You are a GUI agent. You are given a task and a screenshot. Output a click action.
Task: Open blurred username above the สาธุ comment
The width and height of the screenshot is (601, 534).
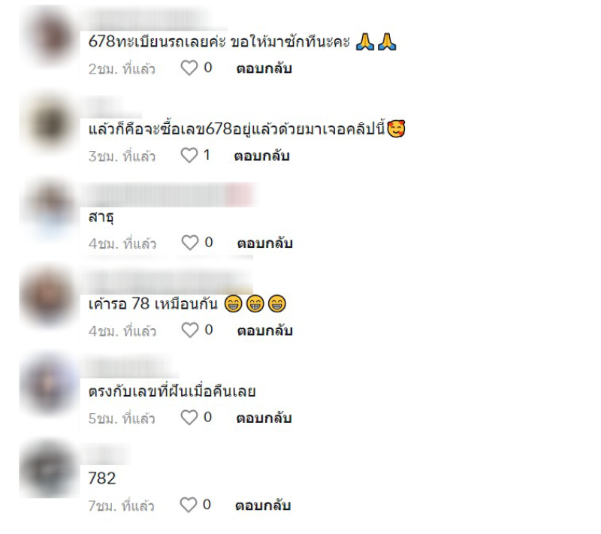(x=168, y=195)
